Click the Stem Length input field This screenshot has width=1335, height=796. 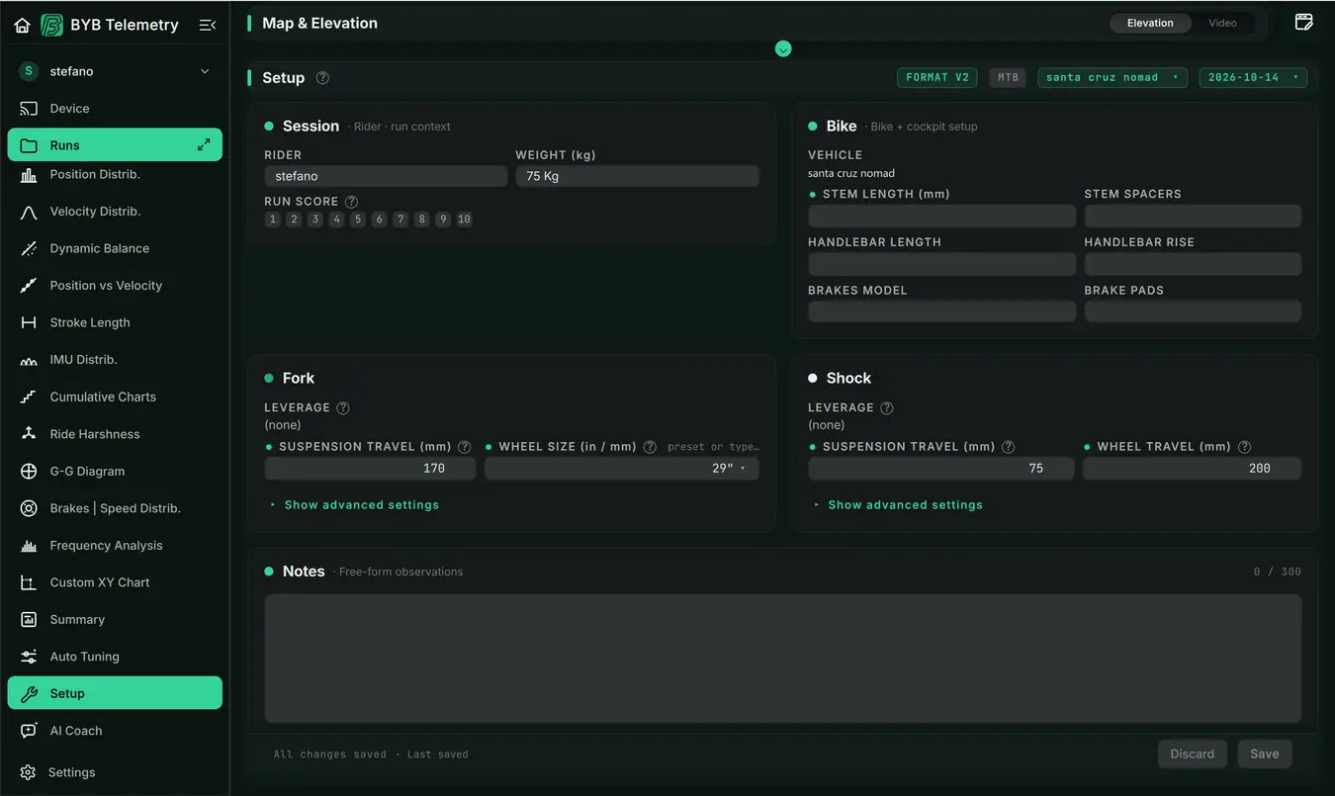pyautogui.click(x=942, y=217)
